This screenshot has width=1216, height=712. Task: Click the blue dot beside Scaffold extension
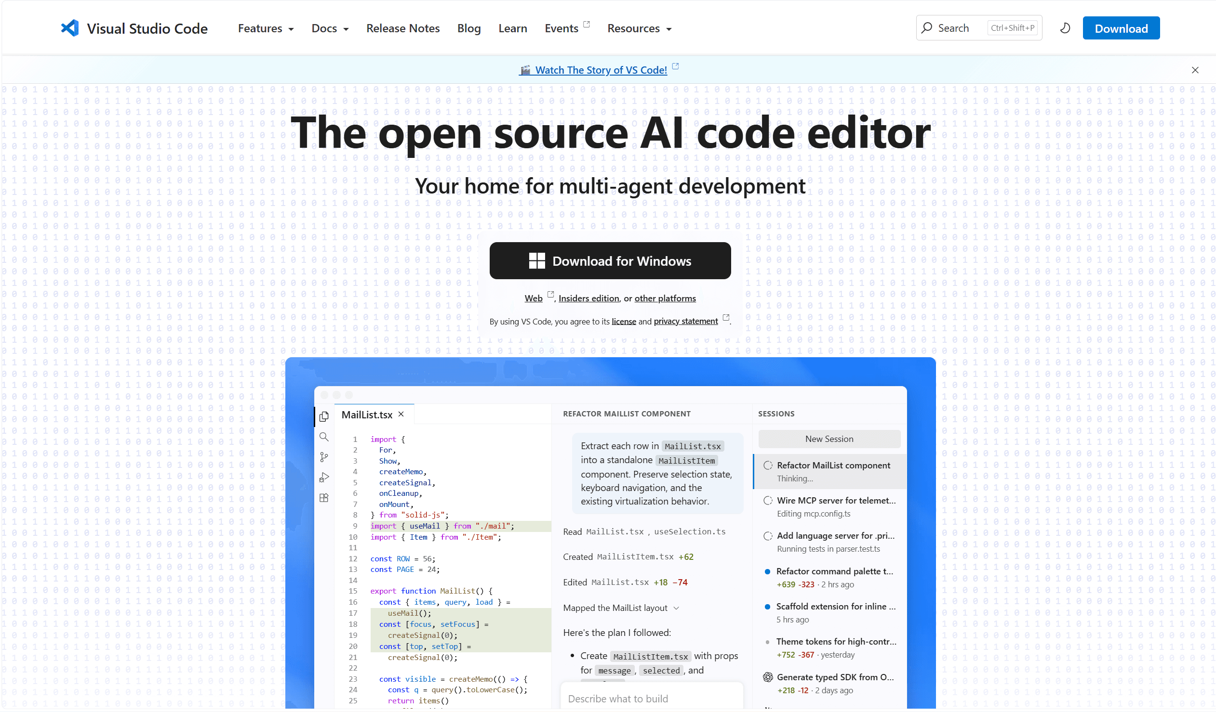pyautogui.click(x=767, y=607)
